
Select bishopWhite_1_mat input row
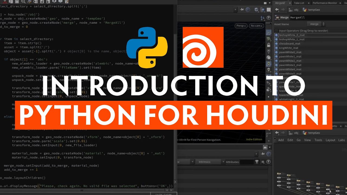(312, 39)
